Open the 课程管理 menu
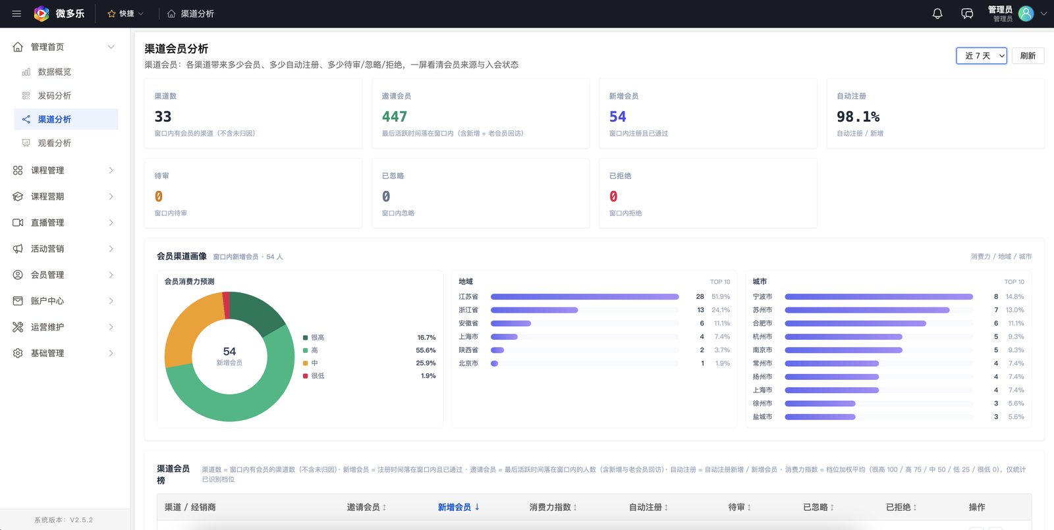The image size is (1054, 530). [x=65, y=170]
